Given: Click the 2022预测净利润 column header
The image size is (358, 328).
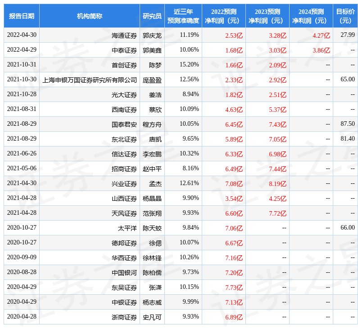Looking at the screenshot, I should pos(223,16).
